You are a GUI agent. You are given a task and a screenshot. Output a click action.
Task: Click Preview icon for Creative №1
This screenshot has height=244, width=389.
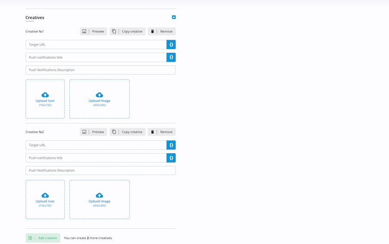[84, 32]
